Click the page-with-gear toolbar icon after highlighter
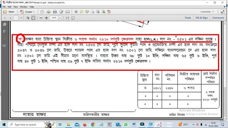This screenshot has height=128, width=228. pos(93,12)
